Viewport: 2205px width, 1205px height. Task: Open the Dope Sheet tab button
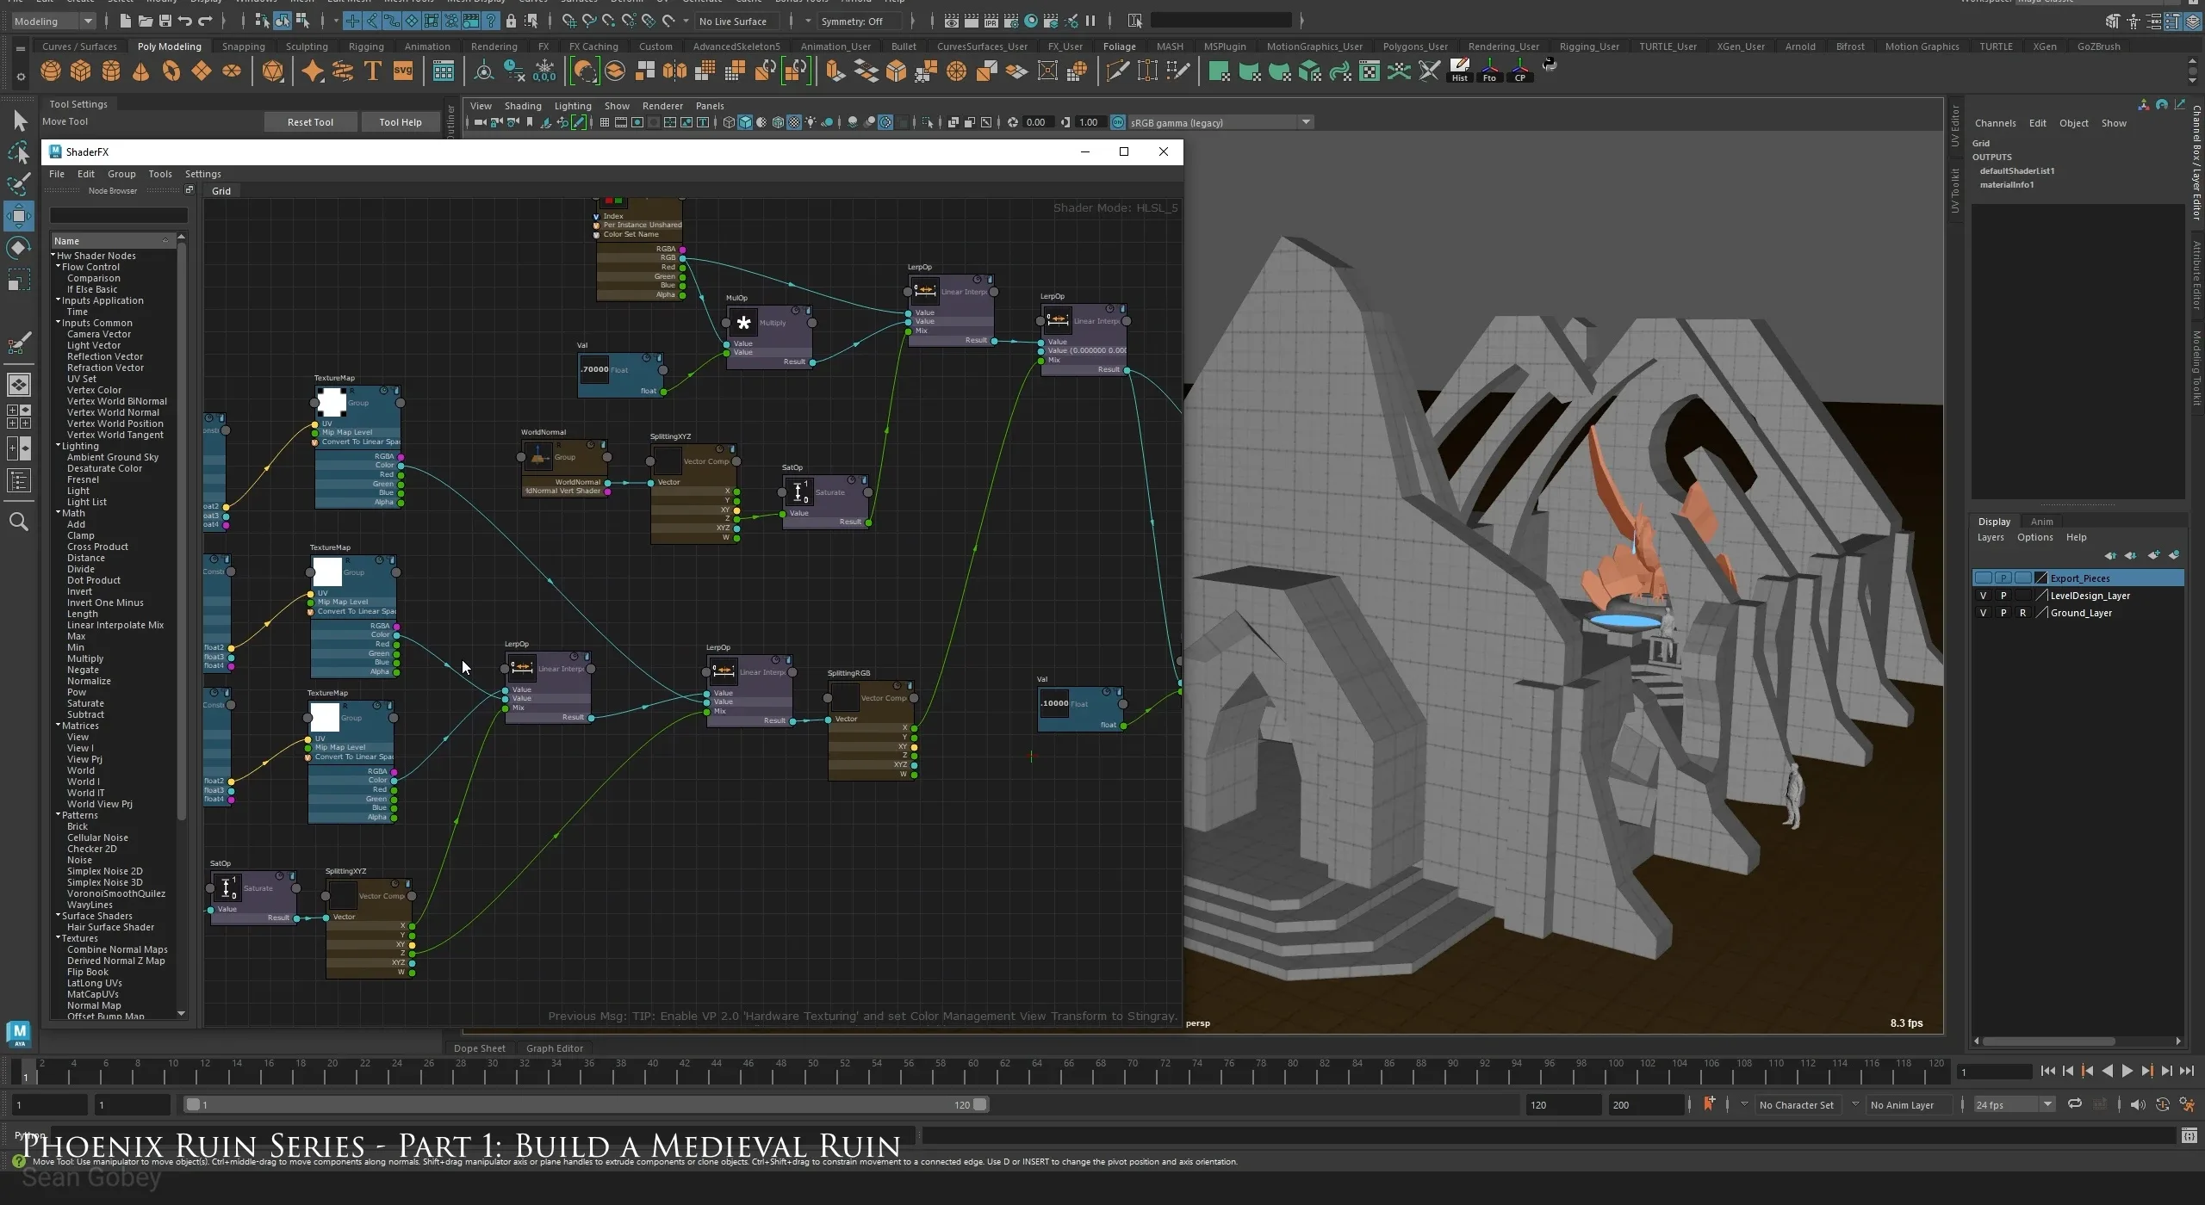(x=480, y=1047)
